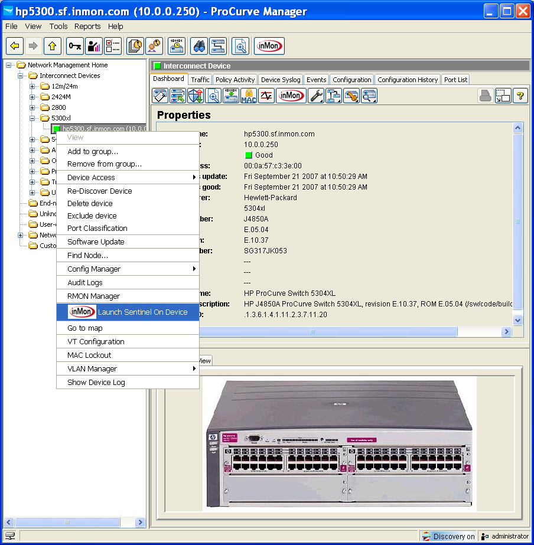Open the Tools menu
The width and height of the screenshot is (534, 545).
coord(58,27)
